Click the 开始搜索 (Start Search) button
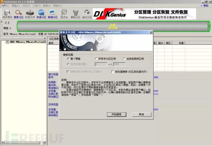 116,114
